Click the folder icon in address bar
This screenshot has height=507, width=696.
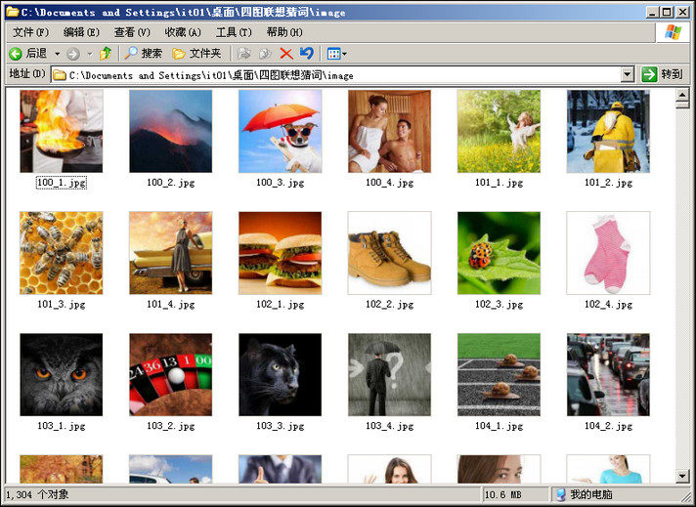60,75
